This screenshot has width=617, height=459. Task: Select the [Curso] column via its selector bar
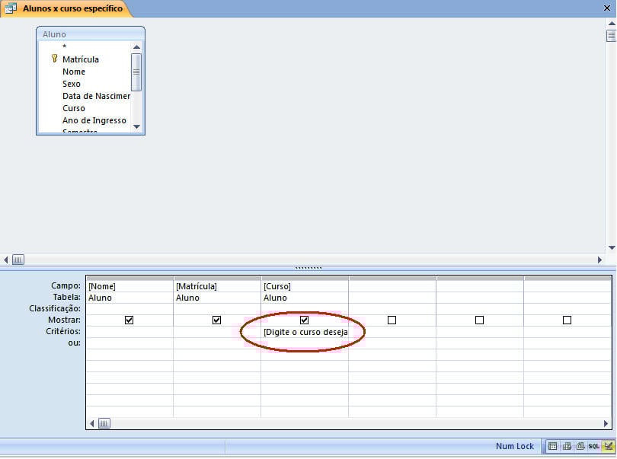click(x=305, y=278)
